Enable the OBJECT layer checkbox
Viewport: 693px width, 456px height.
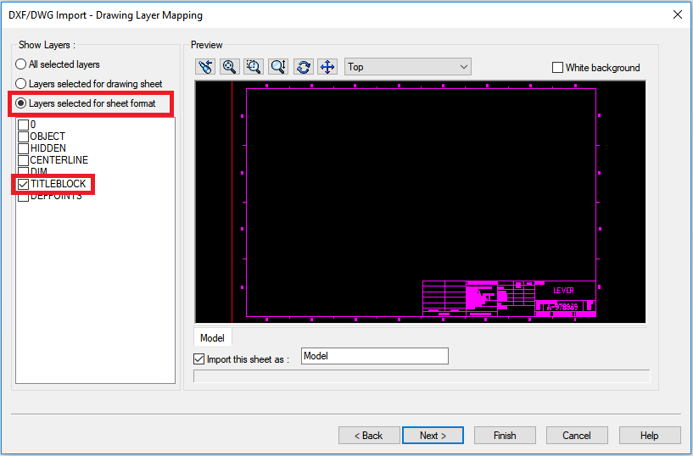click(x=24, y=136)
